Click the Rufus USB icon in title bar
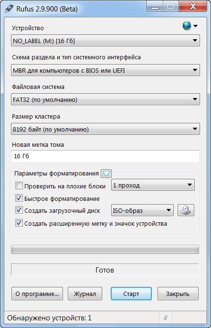This screenshot has height=328, width=211. (9, 9)
